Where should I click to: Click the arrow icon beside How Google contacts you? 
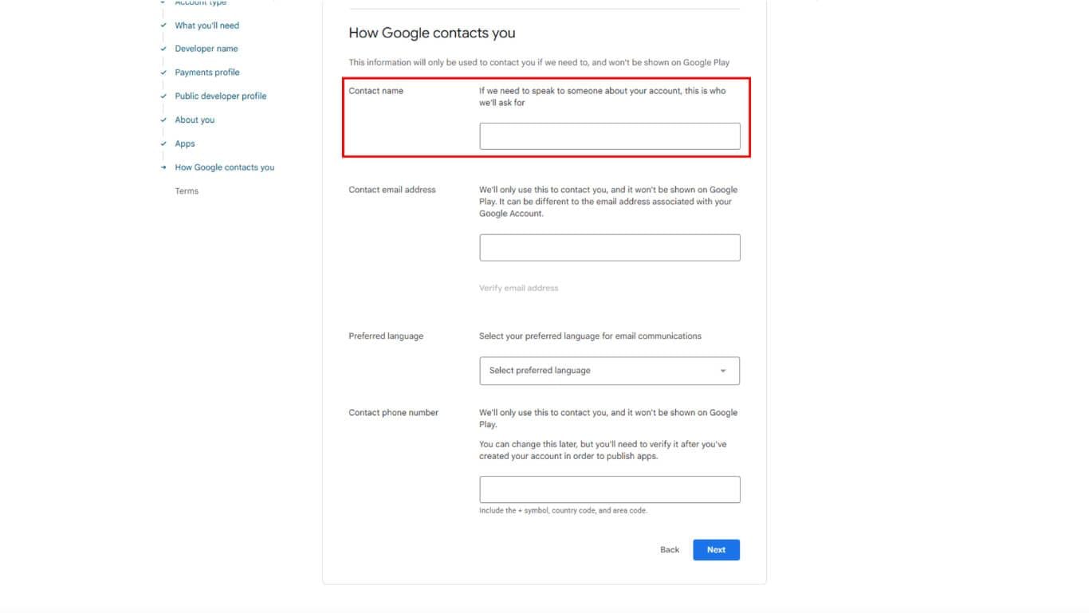[x=163, y=167]
